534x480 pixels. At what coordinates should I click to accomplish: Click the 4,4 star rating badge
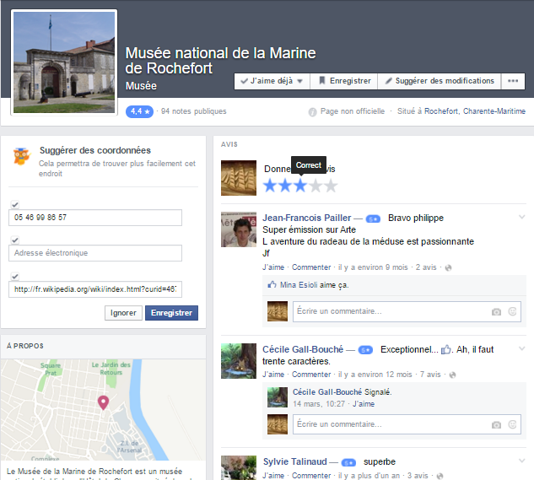pyautogui.click(x=140, y=111)
